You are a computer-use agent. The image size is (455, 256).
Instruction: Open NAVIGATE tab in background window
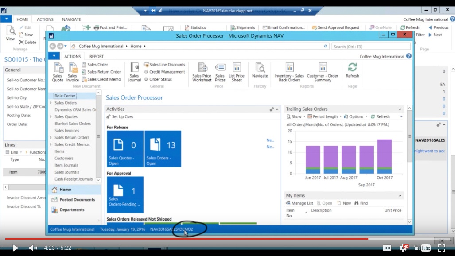[71, 19]
